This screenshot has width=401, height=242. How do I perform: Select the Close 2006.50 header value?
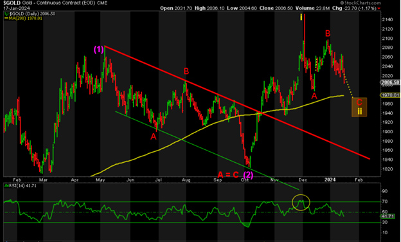pyautogui.click(x=276, y=8)
